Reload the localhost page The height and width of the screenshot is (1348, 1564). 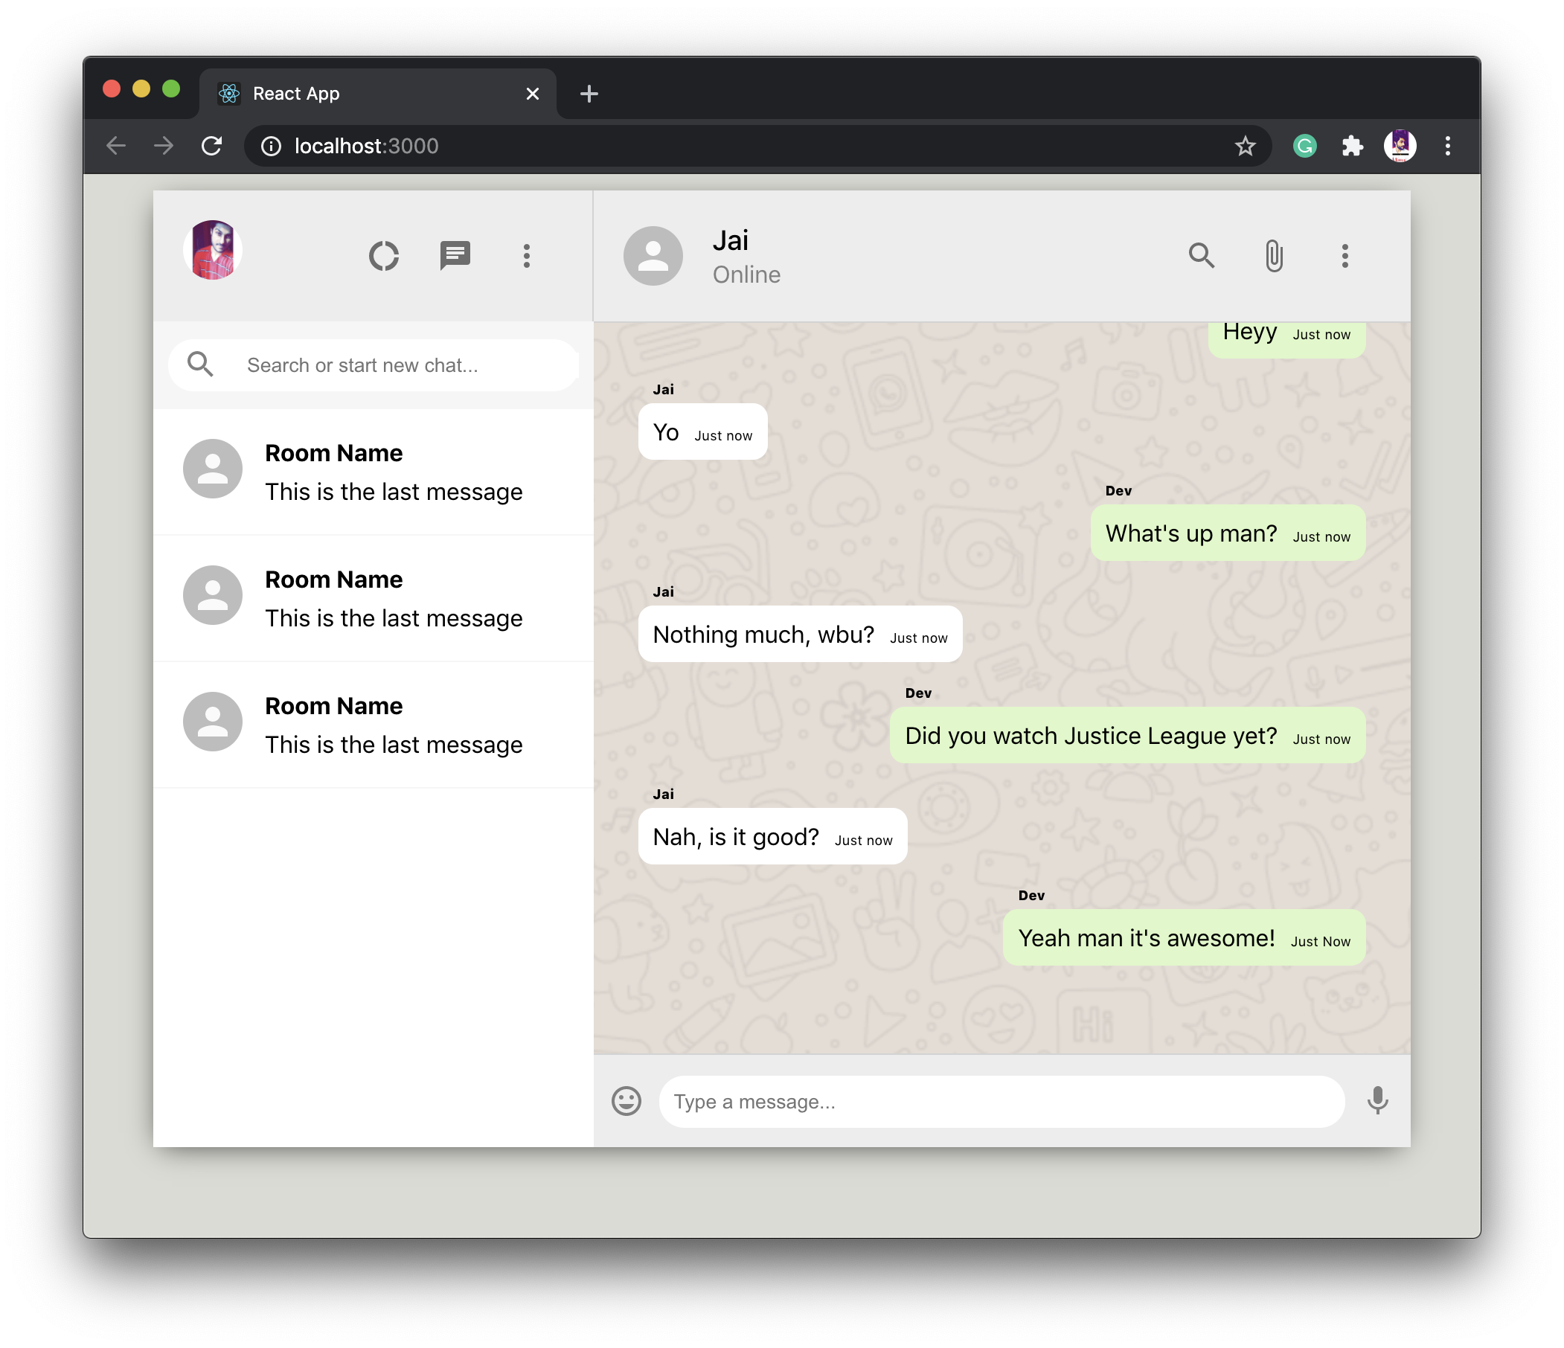coord(212,146)
